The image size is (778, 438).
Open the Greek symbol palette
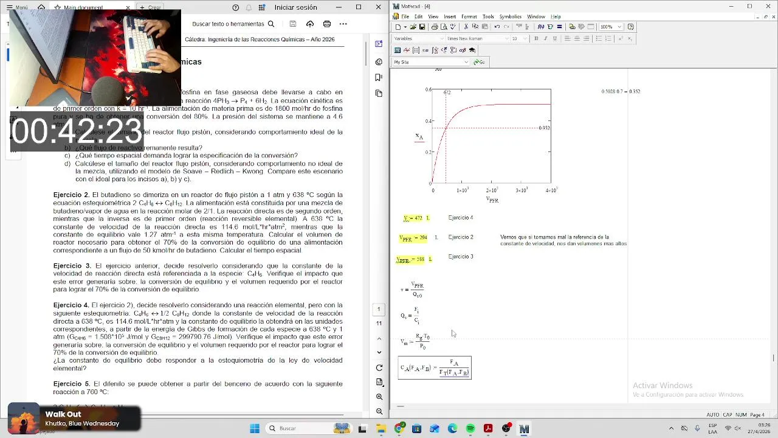point(463,50)
